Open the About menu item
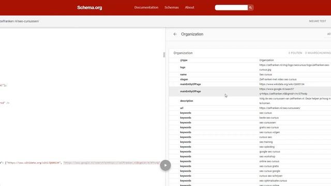 click(190, 7)
